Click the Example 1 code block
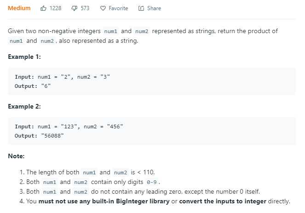Viewport: 305px width, 213px height. coord(151,81)
